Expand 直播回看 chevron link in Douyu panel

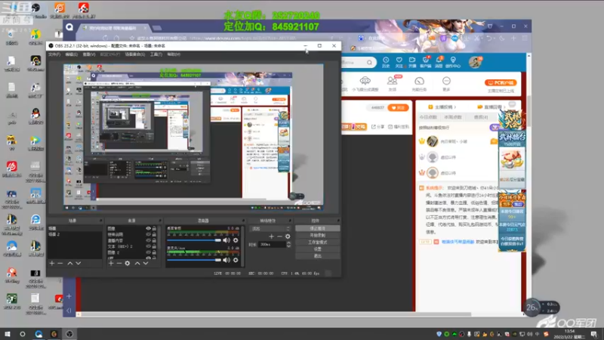(x=492, y=107)
